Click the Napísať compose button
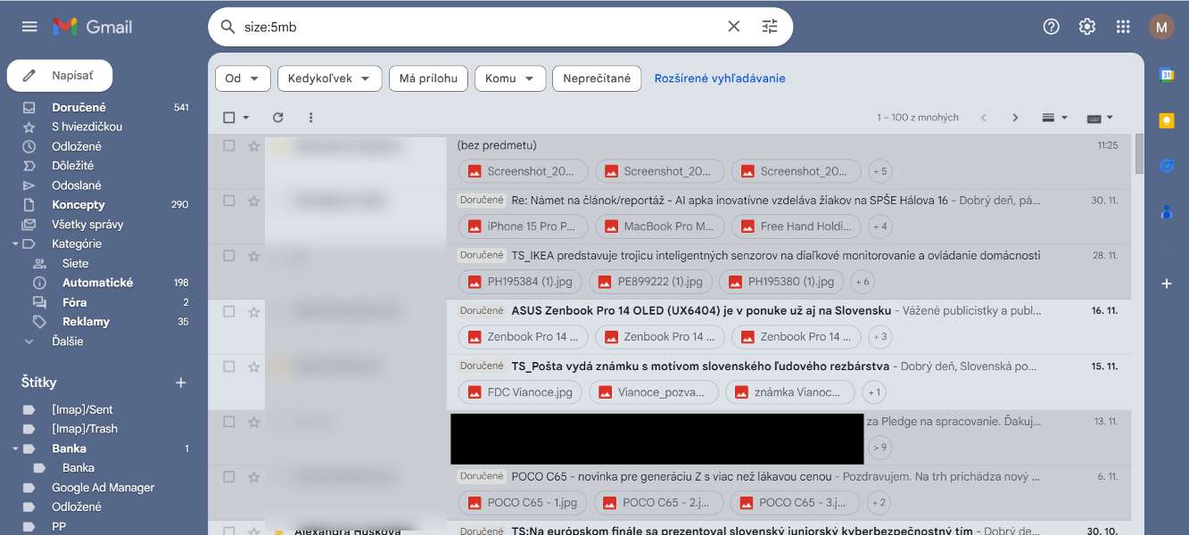Screen dimensions: 1189x535 (x=60, y=76)
